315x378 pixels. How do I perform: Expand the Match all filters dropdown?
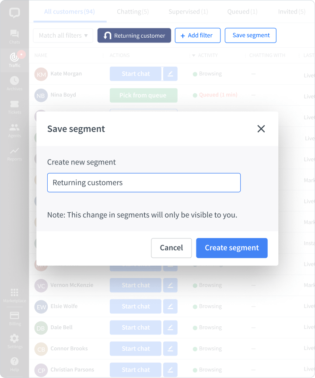tap(63, 36)
